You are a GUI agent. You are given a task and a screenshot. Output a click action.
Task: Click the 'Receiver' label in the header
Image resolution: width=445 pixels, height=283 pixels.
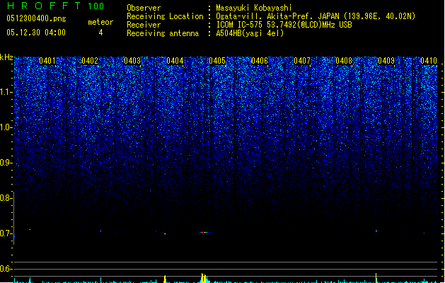pos(144,25)
